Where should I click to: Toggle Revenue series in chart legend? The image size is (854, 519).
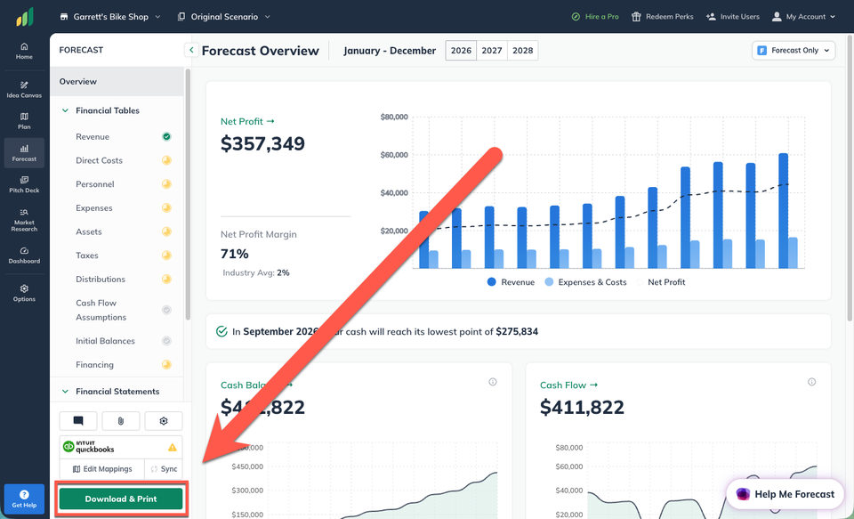coord(511,282)
